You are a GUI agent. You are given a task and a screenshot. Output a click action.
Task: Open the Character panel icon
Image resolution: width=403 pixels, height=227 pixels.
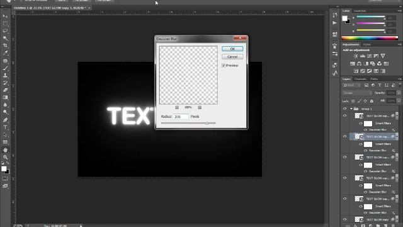point(334,73)
